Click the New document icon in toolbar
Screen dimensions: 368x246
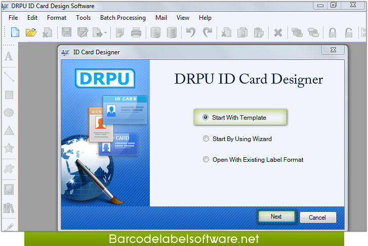click(x=15, y=32)
